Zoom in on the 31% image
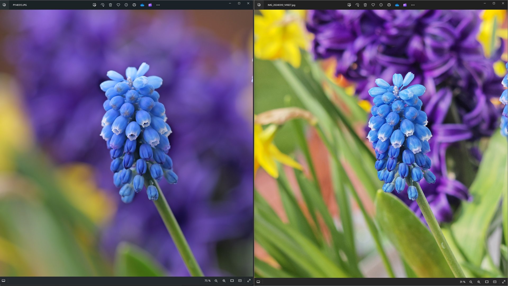 click(479, 282)
